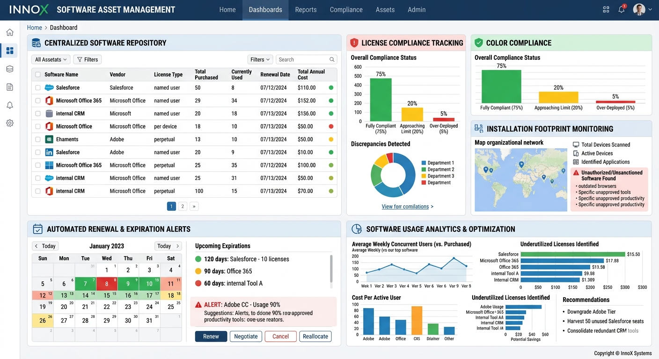The width and height of the screenshot is (659, 359).
Task: Click the Software Usage Analytics pie icon
Action: pos(357,229)
